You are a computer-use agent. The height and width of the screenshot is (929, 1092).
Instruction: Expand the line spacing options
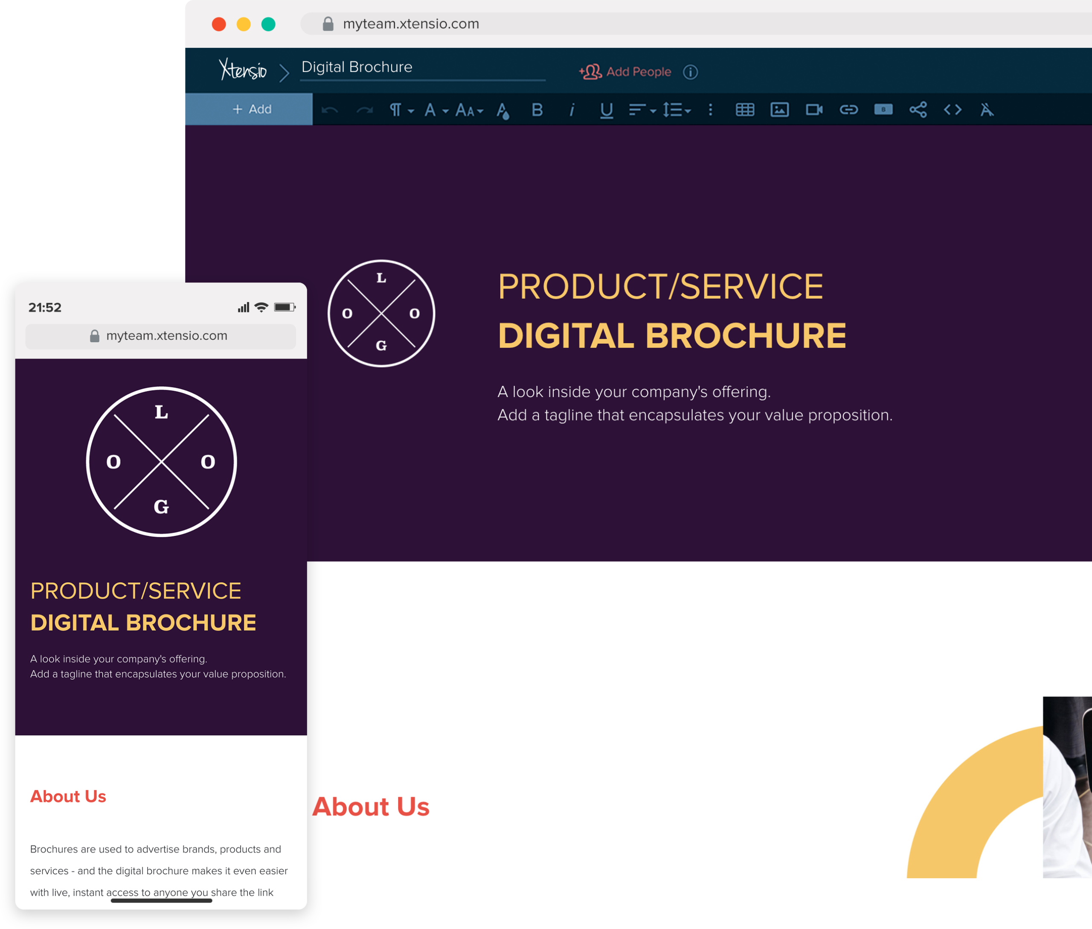pyautogui.click(x=677, y=110)
